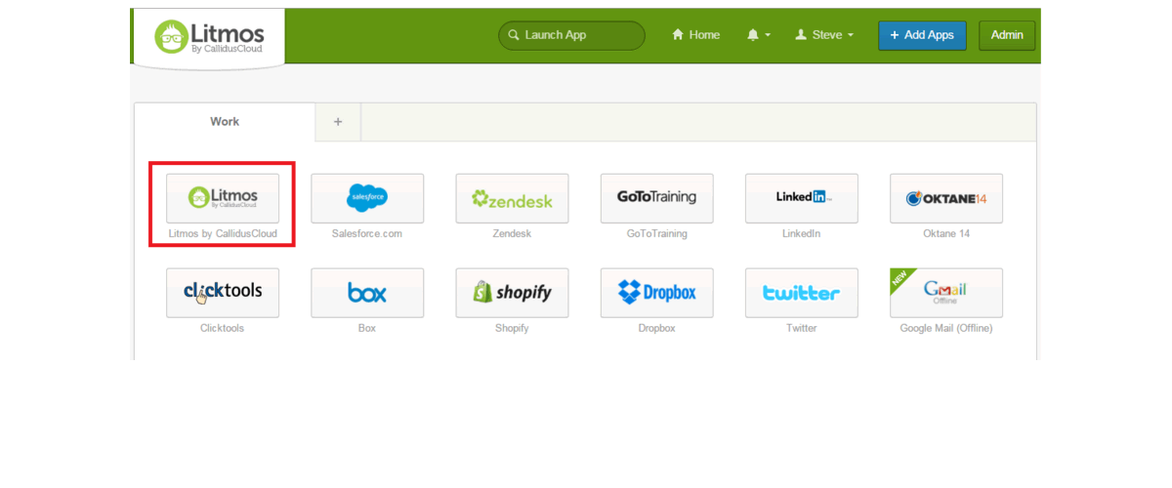
Task: Go to Home in the header
Action: pos(695,35)
